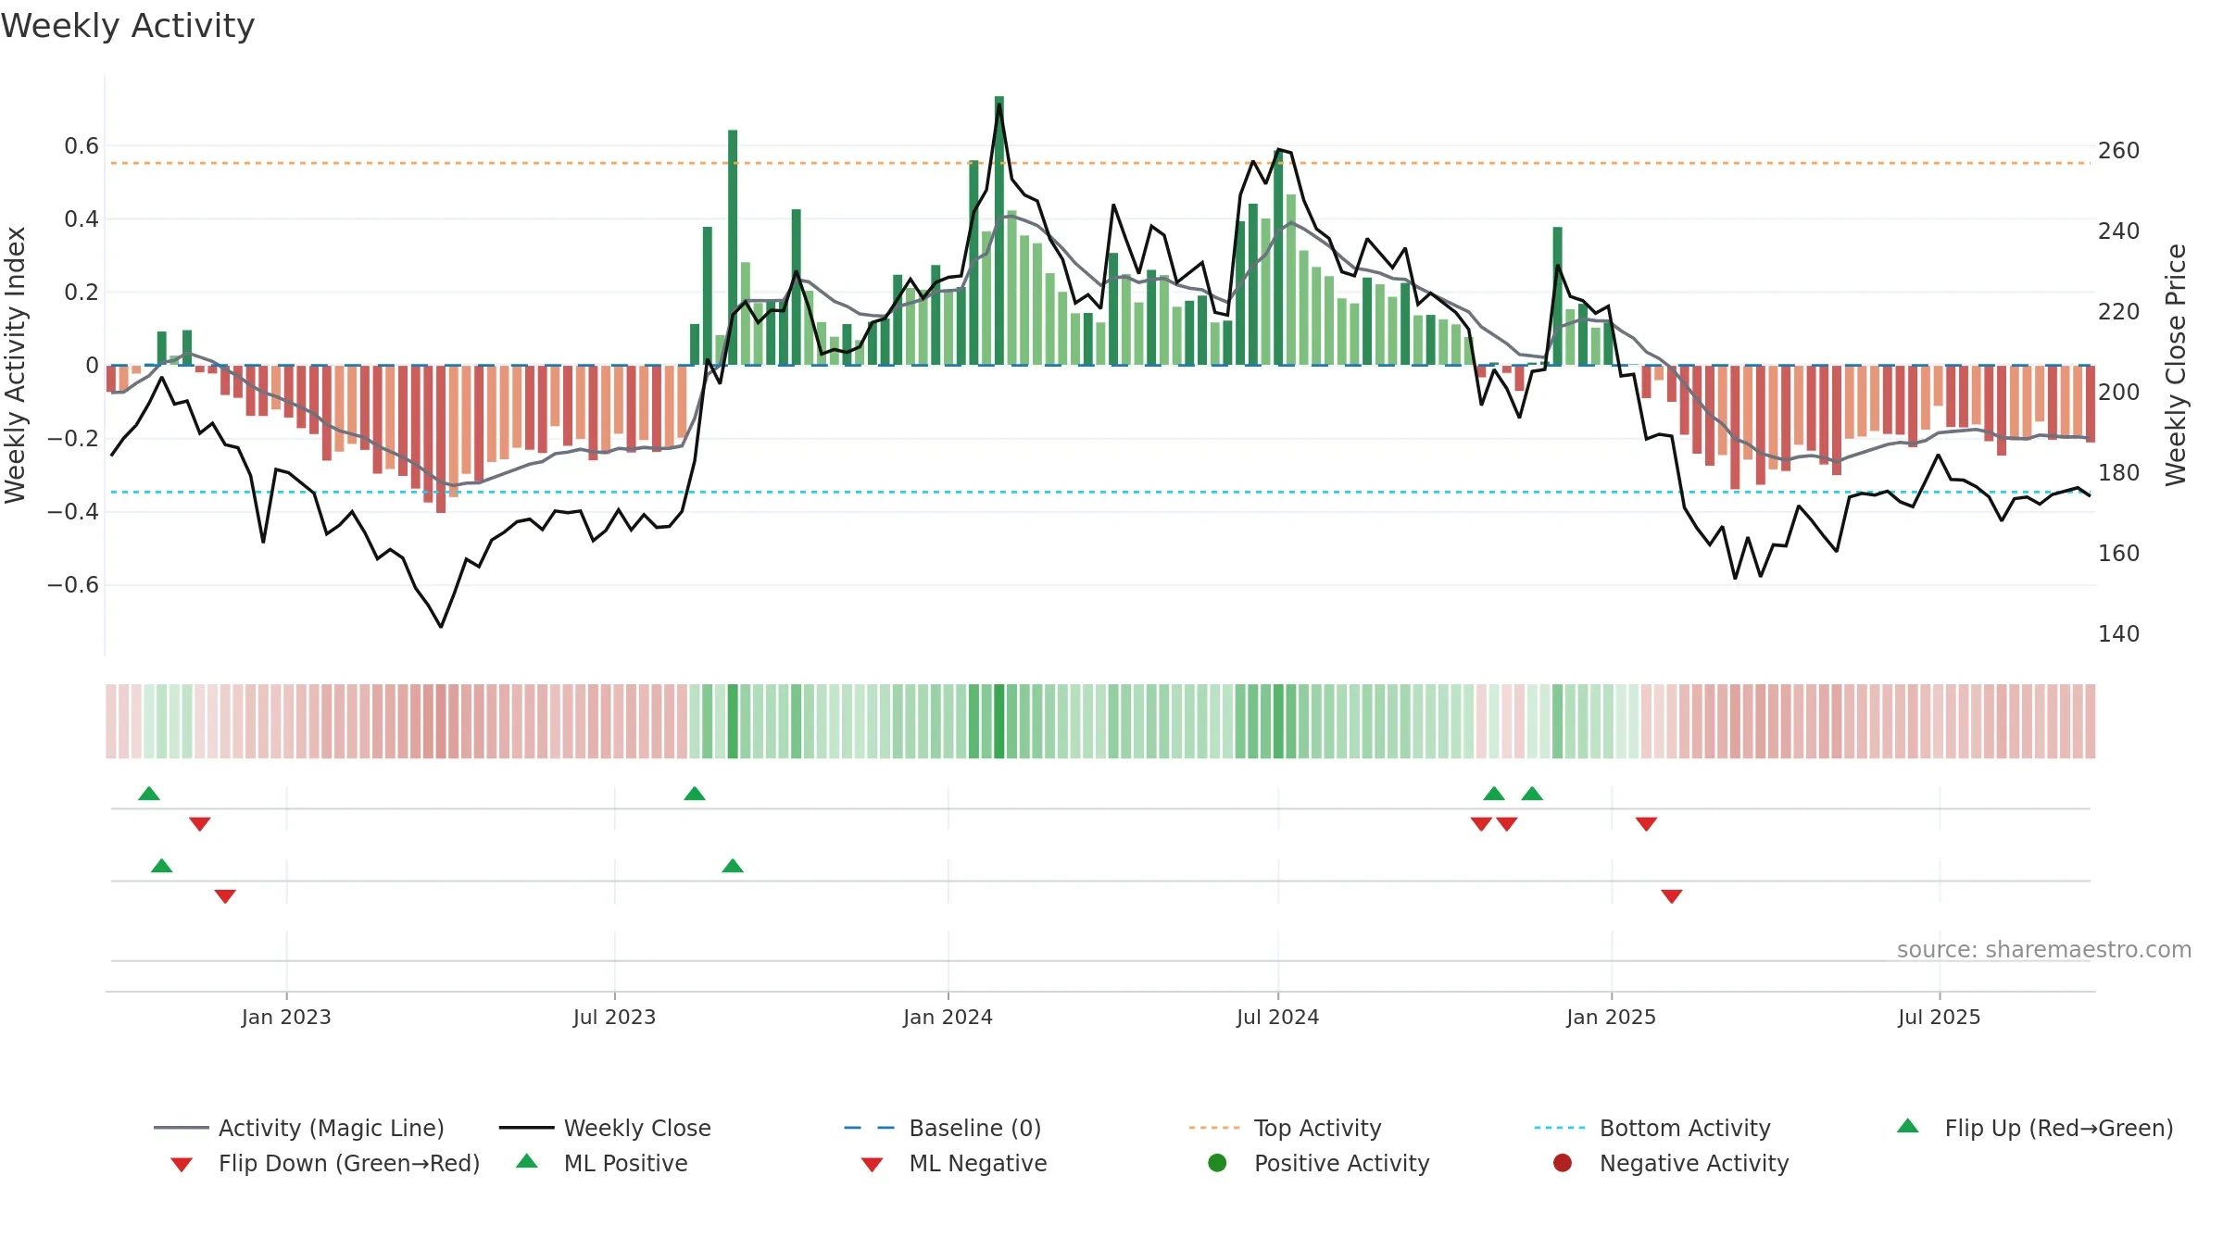The width and height of the screenshot is (2223, 1250).
Task: Toggle the Bottom Activity legend entry
Action: pos(1652,1128)
